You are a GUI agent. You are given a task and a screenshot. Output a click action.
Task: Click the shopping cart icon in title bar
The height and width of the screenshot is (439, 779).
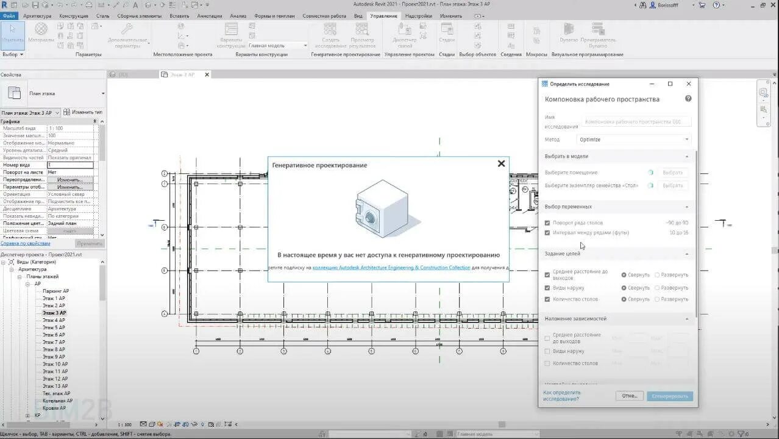coord(702,5)
